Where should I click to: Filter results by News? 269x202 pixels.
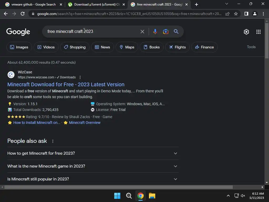pyautogui.click(x=102, y=47)
